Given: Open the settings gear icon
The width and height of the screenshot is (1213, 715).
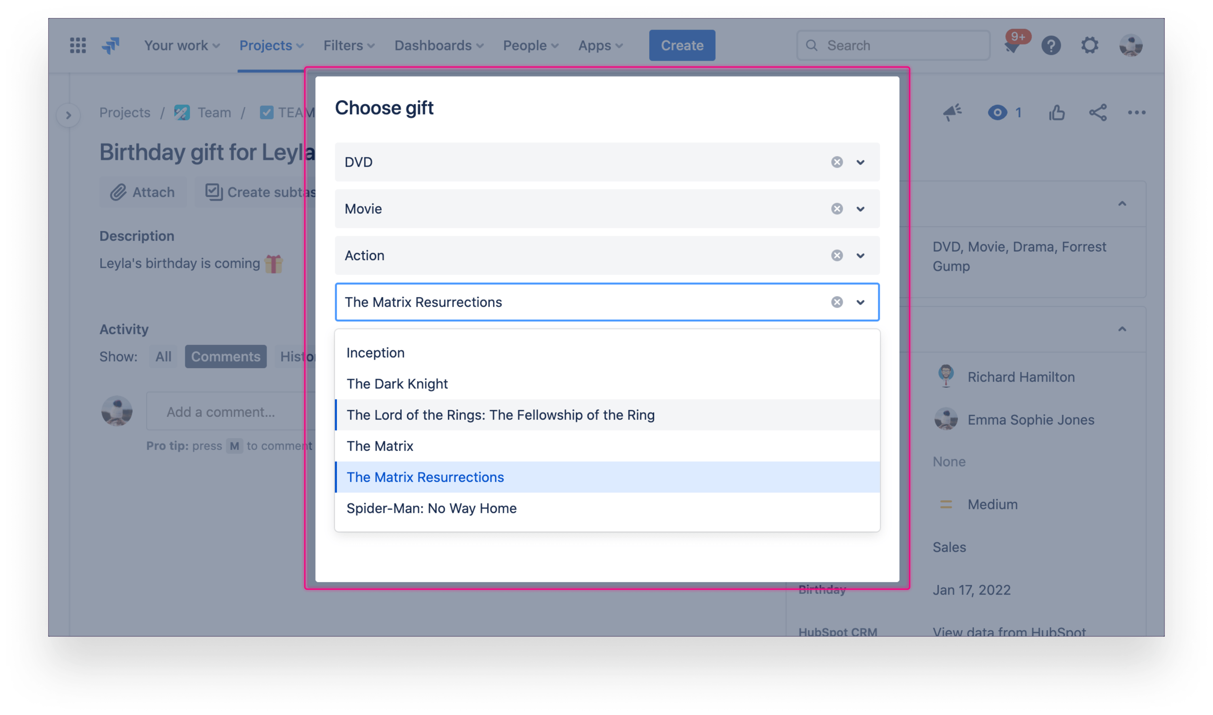Looking at the screenshot, I should [1089, 45].
